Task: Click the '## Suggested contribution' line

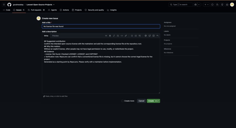Action: (x=55, y=41)
